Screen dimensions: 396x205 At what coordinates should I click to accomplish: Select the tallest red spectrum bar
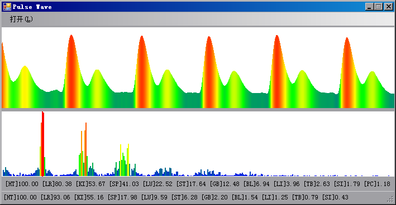pyautogui.click(x=43, y=144)
